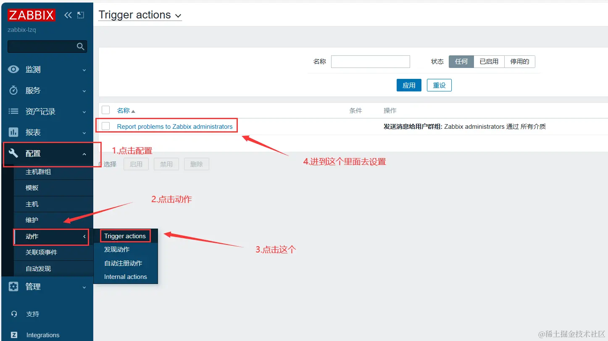This screenshot has width=608, height=341.
Task: Click the 发送消息给用户群组 operation text
Action: coord(413,126)
